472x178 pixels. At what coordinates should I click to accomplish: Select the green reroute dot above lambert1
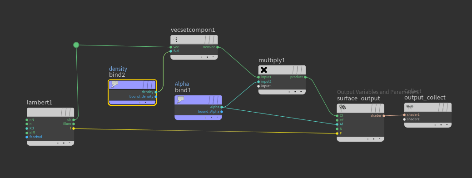(76, 45)
